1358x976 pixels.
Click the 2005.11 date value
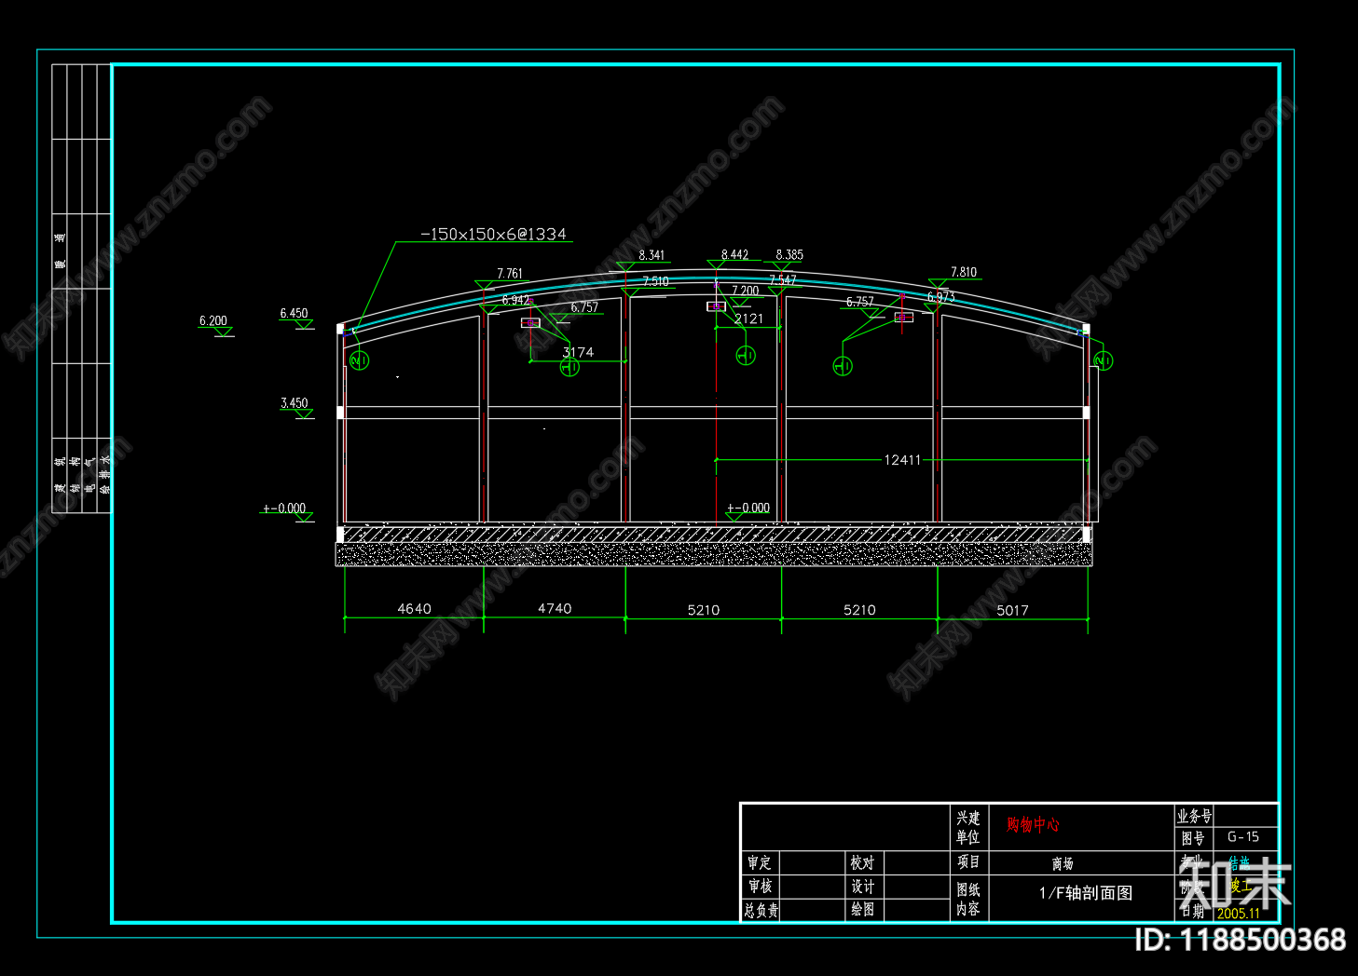pos(1238,914)
